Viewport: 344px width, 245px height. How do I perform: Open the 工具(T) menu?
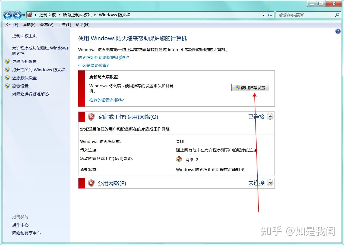[64, 25]
